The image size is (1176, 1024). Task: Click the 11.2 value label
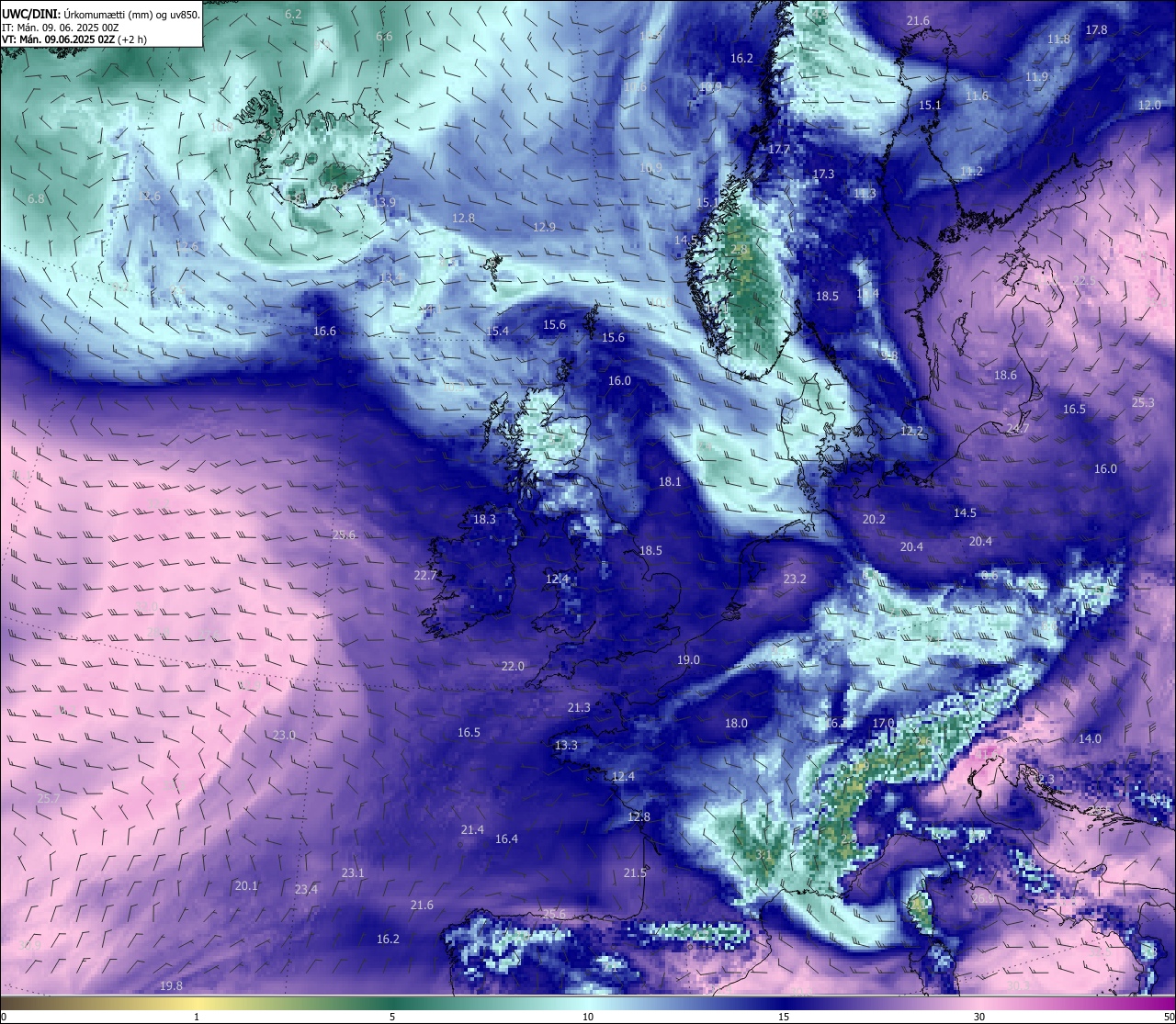tap(971, 172)
